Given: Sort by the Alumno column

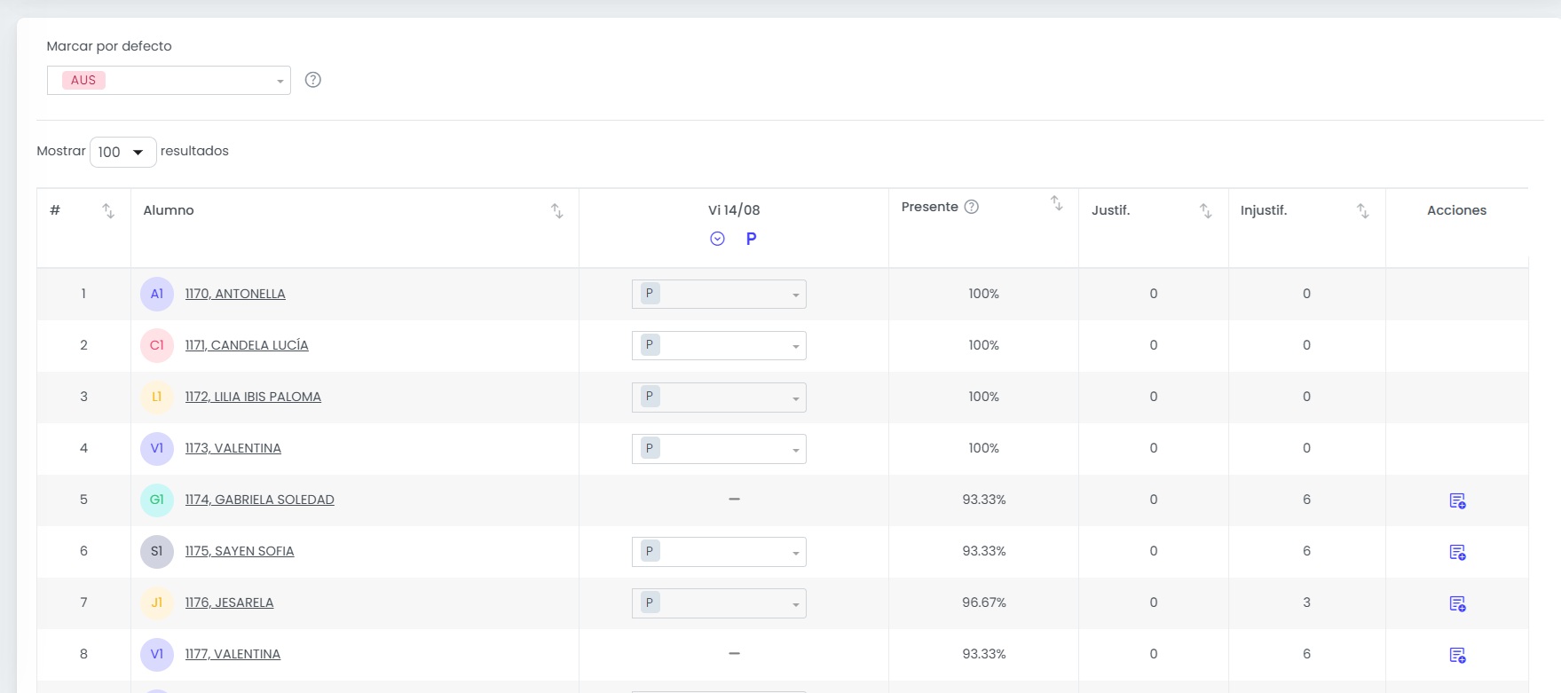Looking at the screenshot, I should [557, 211].
